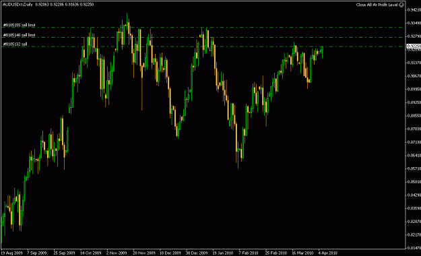Viewport: 421px width, 256px height.
Task: Click the 0.93490 price axis label
Action: click(x=414, y=23)
